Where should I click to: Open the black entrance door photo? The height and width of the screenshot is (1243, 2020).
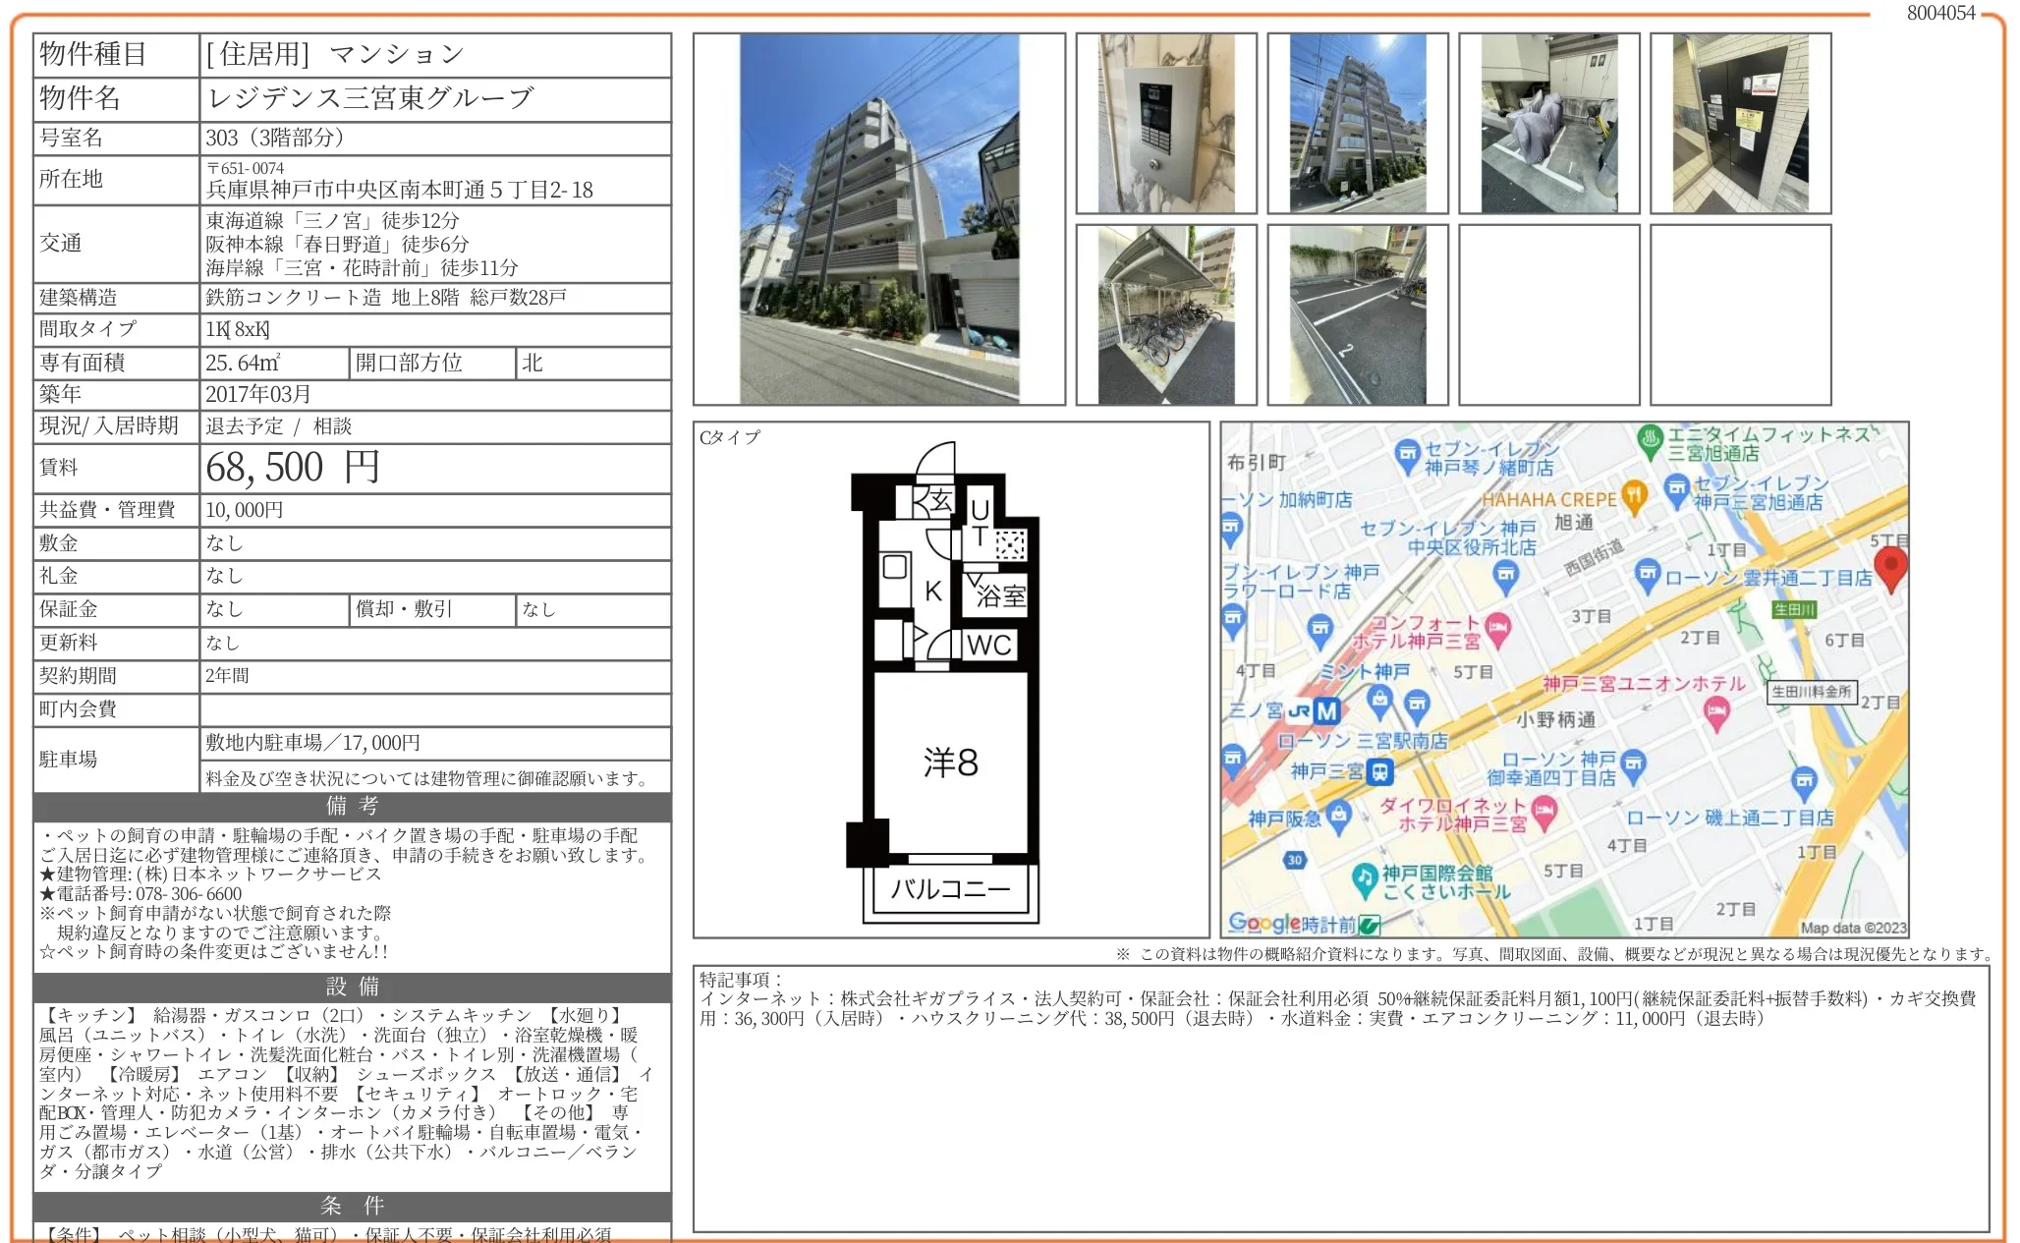pos(1740,124)
